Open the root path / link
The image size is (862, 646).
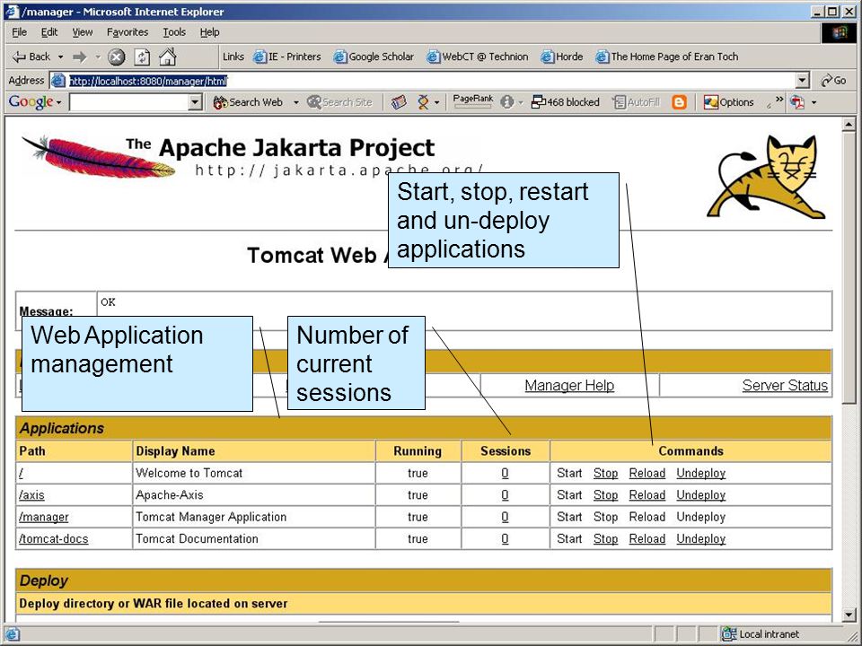[21, 474]
